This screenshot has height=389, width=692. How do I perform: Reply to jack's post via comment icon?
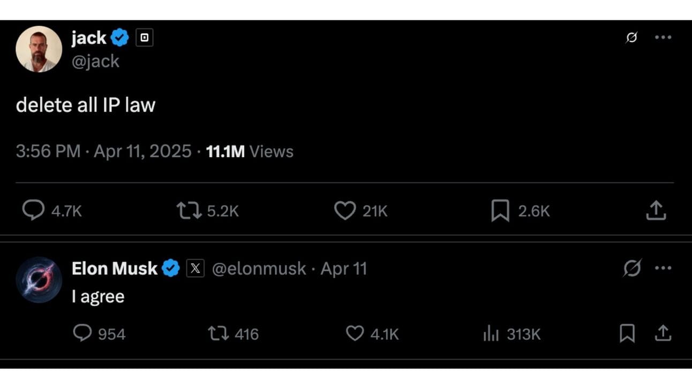click(33, 211)
